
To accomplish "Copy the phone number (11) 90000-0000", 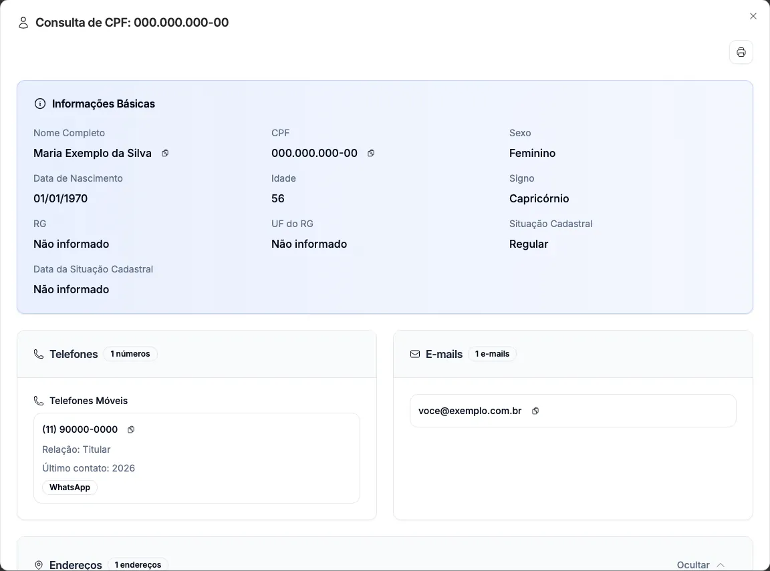I will pyautogui.click(x=130, y=429).
